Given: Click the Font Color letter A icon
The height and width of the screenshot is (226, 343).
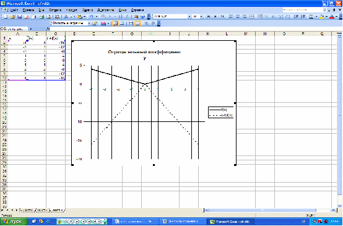Looking at the screenshot, I should click(x=332, y=17).
